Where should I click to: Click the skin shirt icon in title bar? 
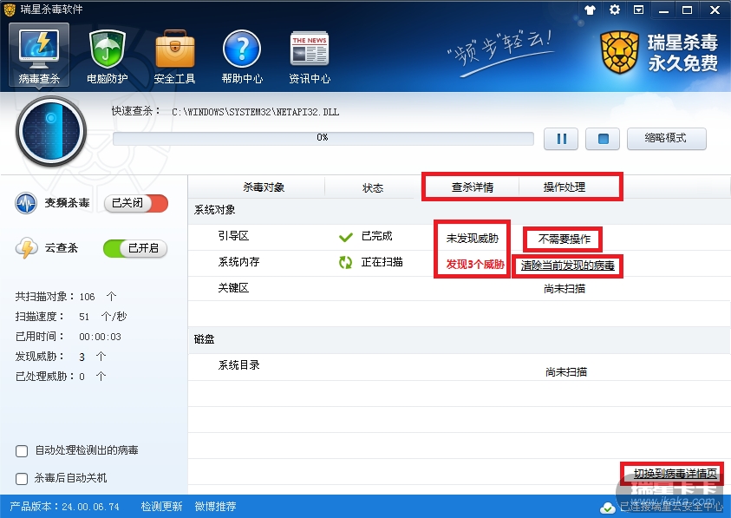click(591, 10)
